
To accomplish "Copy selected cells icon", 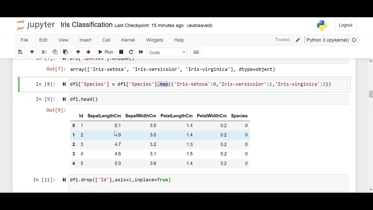I will tap(55, 52).
